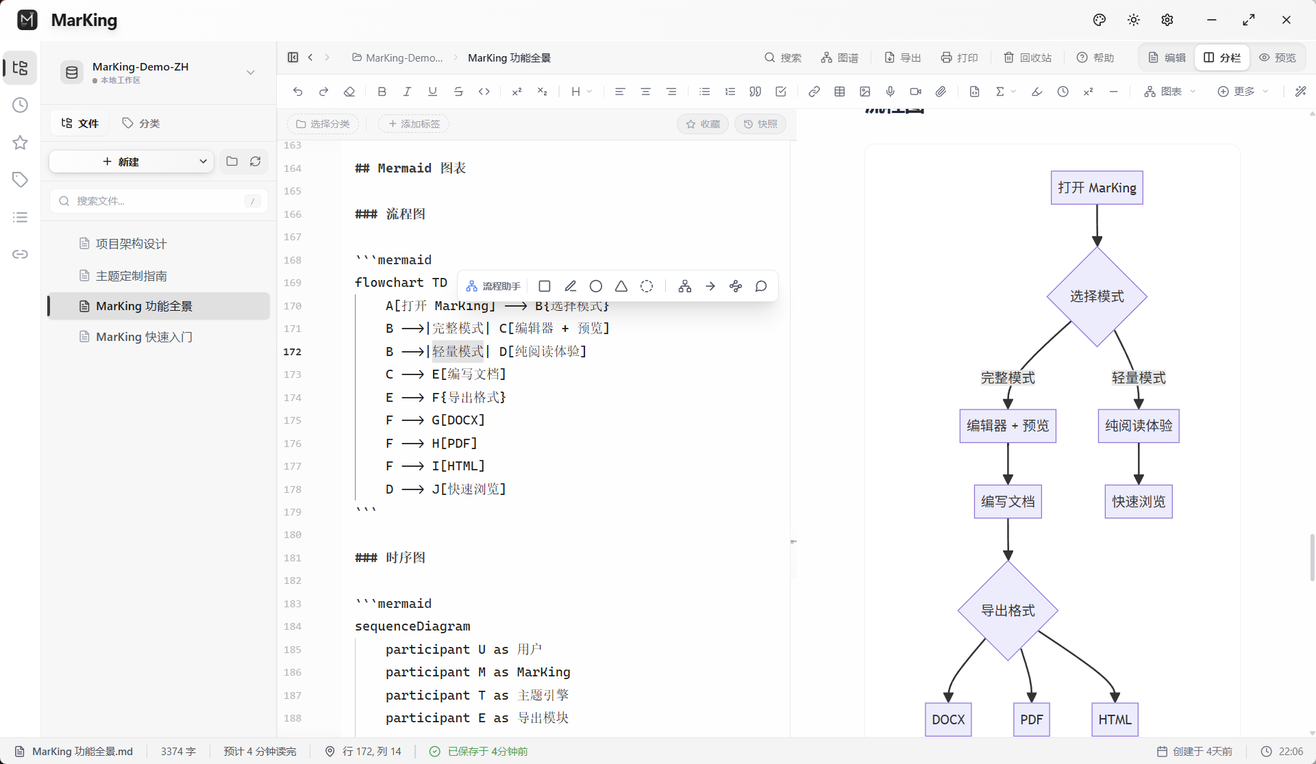Insert a table

[840, 92]
